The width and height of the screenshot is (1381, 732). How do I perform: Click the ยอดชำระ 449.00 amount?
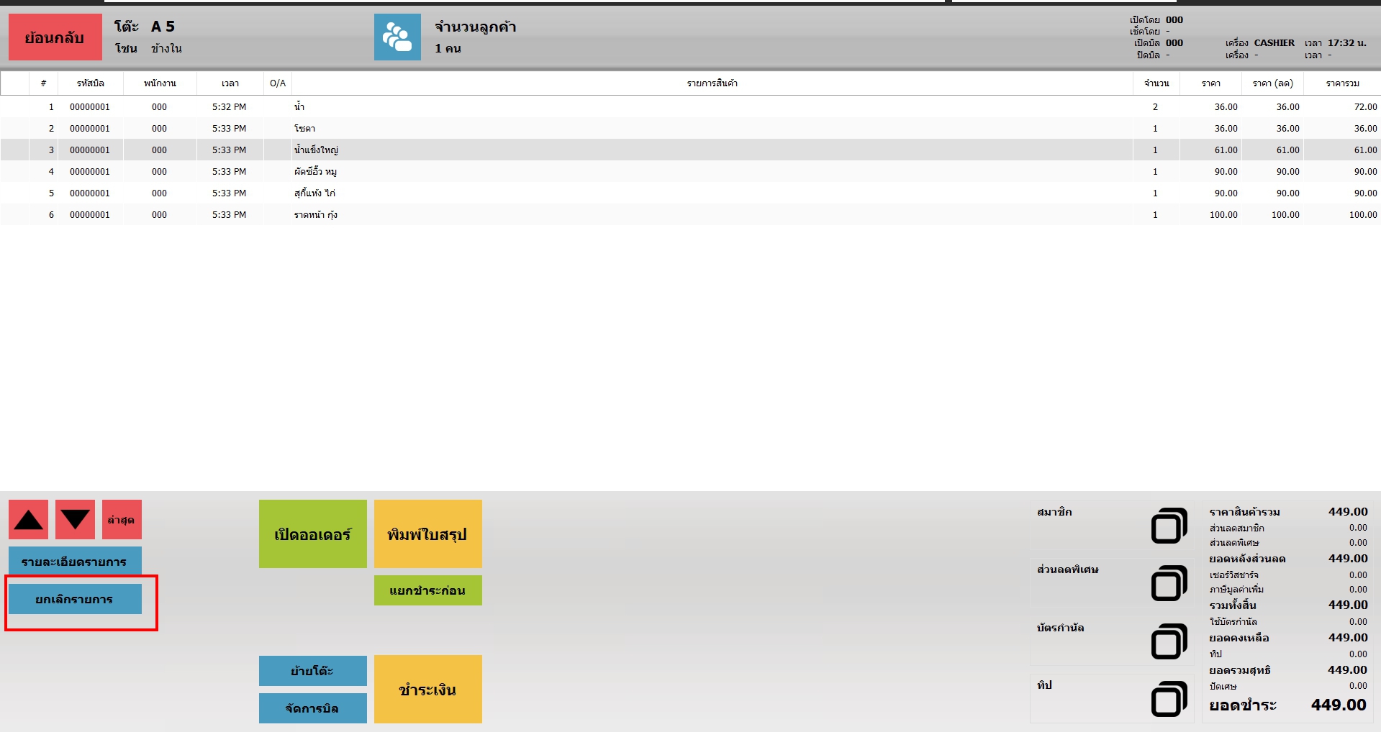click(1339, 705)
